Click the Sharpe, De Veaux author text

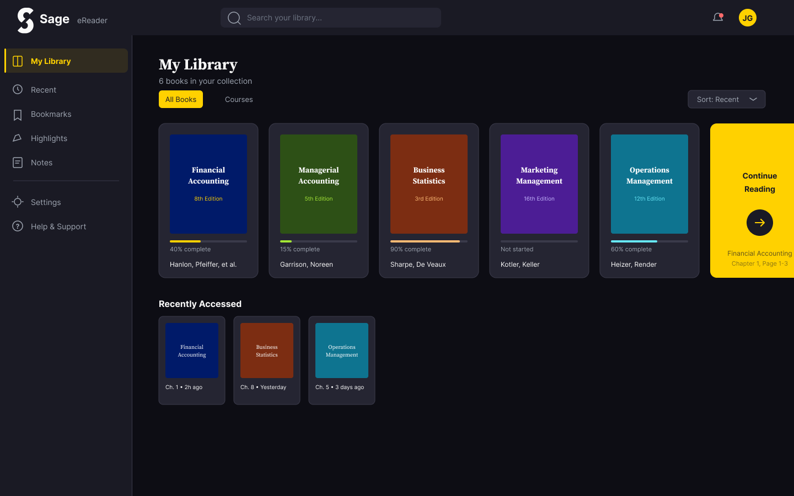[418, 265]
